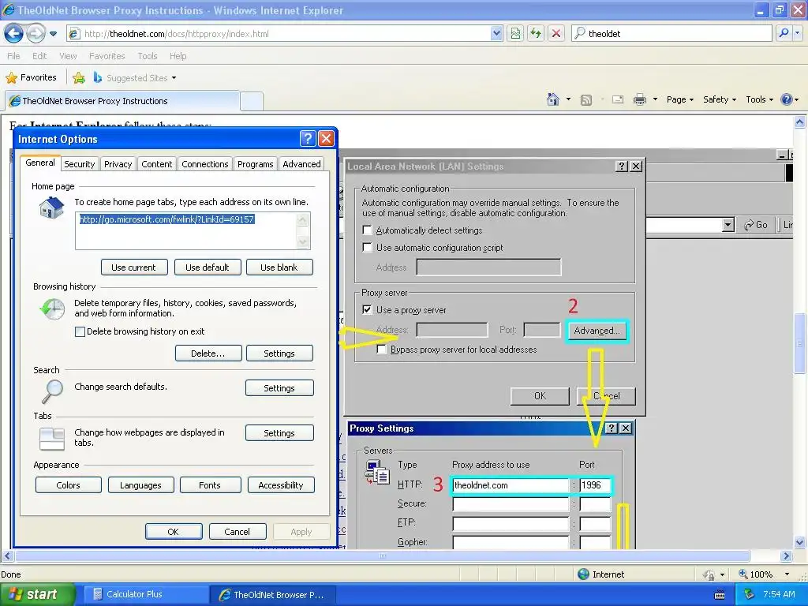
Task: Open Tabs Settings button
Action: pyautogui.click(x=279, y=433)
